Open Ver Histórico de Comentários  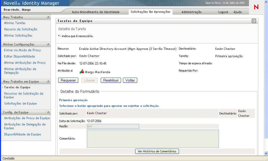[157, 151]
